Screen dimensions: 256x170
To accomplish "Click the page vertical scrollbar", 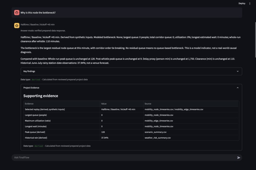I will [255, 40].
